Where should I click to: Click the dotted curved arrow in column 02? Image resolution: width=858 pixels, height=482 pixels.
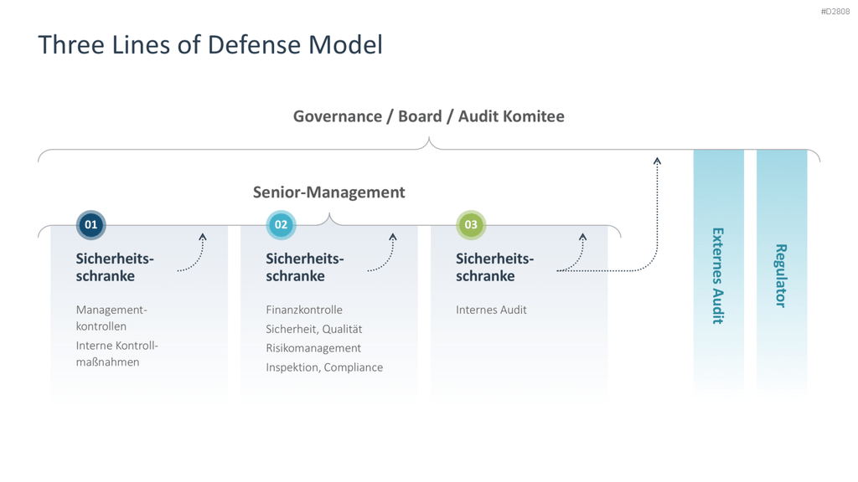[382, 253]
